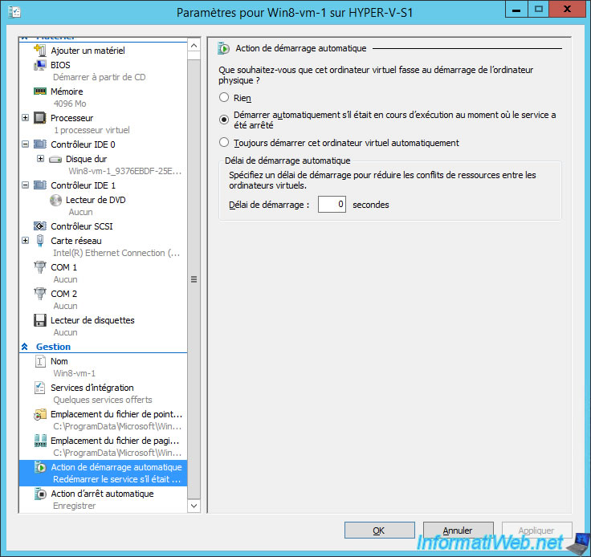
Task: Select the COM 2 entry
Action: coord(63,294)
